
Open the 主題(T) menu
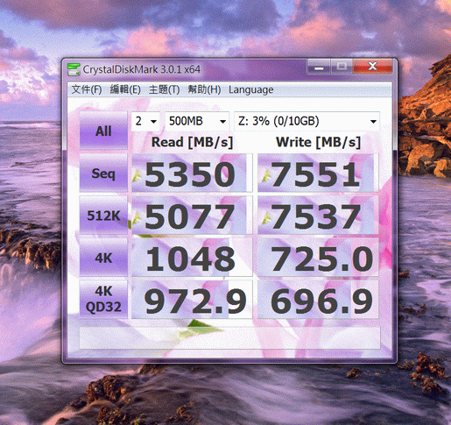[164, 89]
